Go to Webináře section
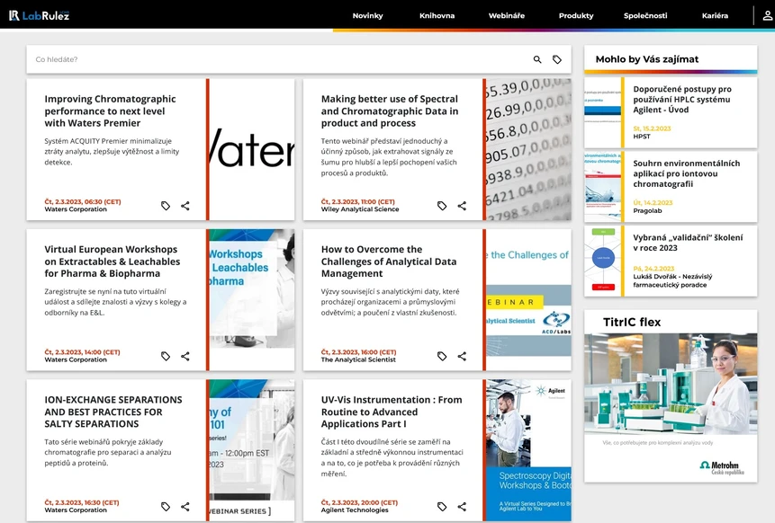The height and width of the screenshot is (523, 775). click(507, 16)
